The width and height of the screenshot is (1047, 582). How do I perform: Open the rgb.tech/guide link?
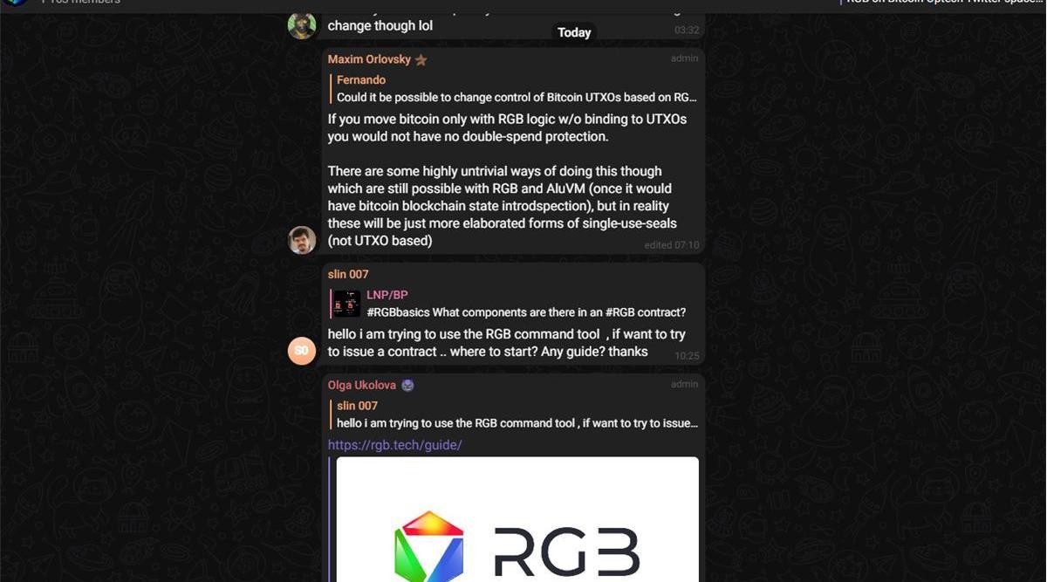[x=394, y=445]
